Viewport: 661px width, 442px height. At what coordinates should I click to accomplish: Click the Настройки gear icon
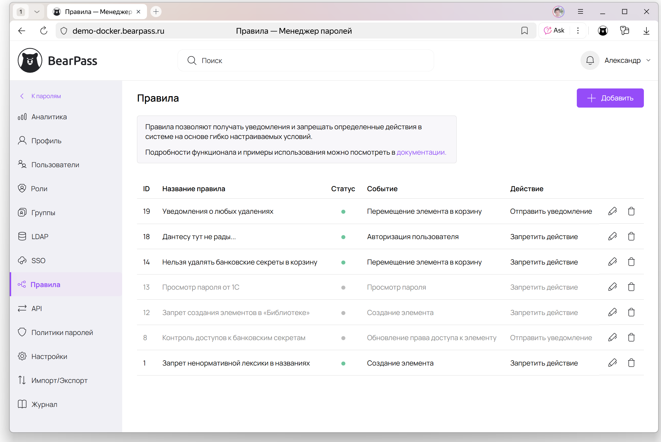tap(23, 356)
